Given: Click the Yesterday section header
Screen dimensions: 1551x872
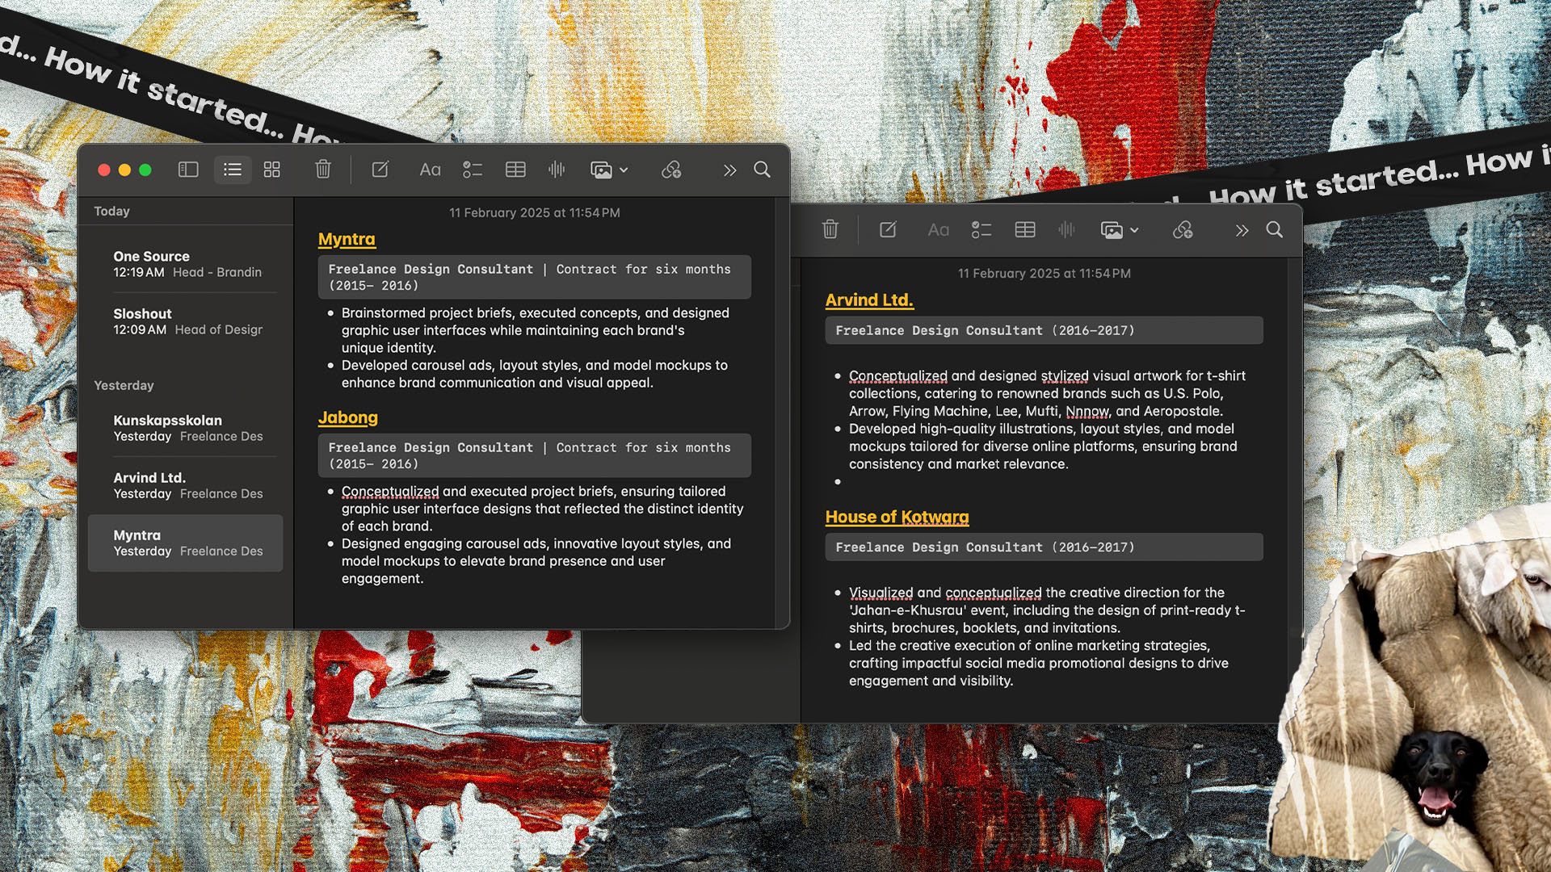Looking at the screenshot, I should pos(124,385).
